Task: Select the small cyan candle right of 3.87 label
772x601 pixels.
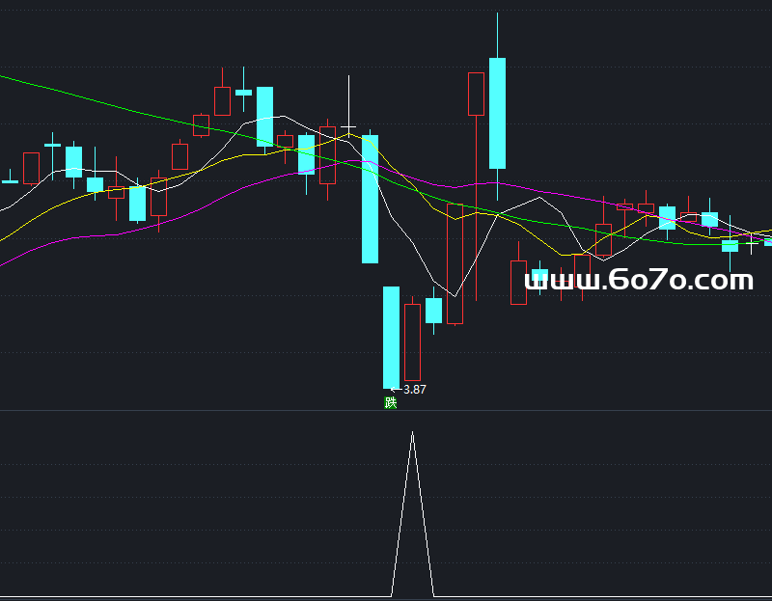Action: [x=433, y=310]
